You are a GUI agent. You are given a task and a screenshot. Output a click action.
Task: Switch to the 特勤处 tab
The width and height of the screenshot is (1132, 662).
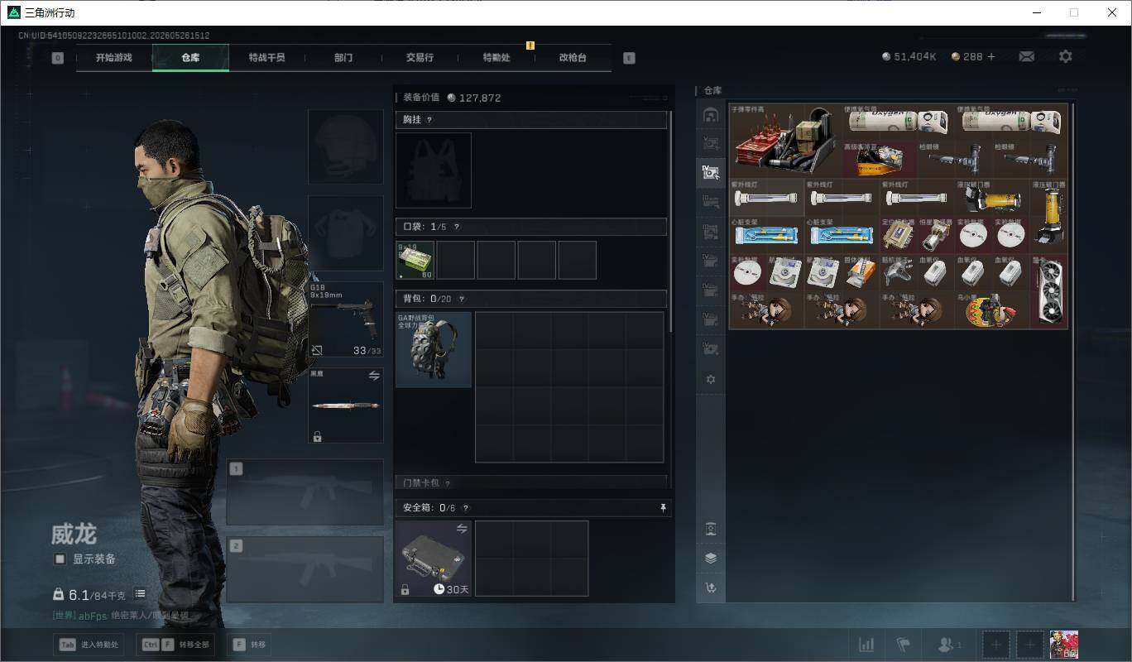tap(496, 58)
